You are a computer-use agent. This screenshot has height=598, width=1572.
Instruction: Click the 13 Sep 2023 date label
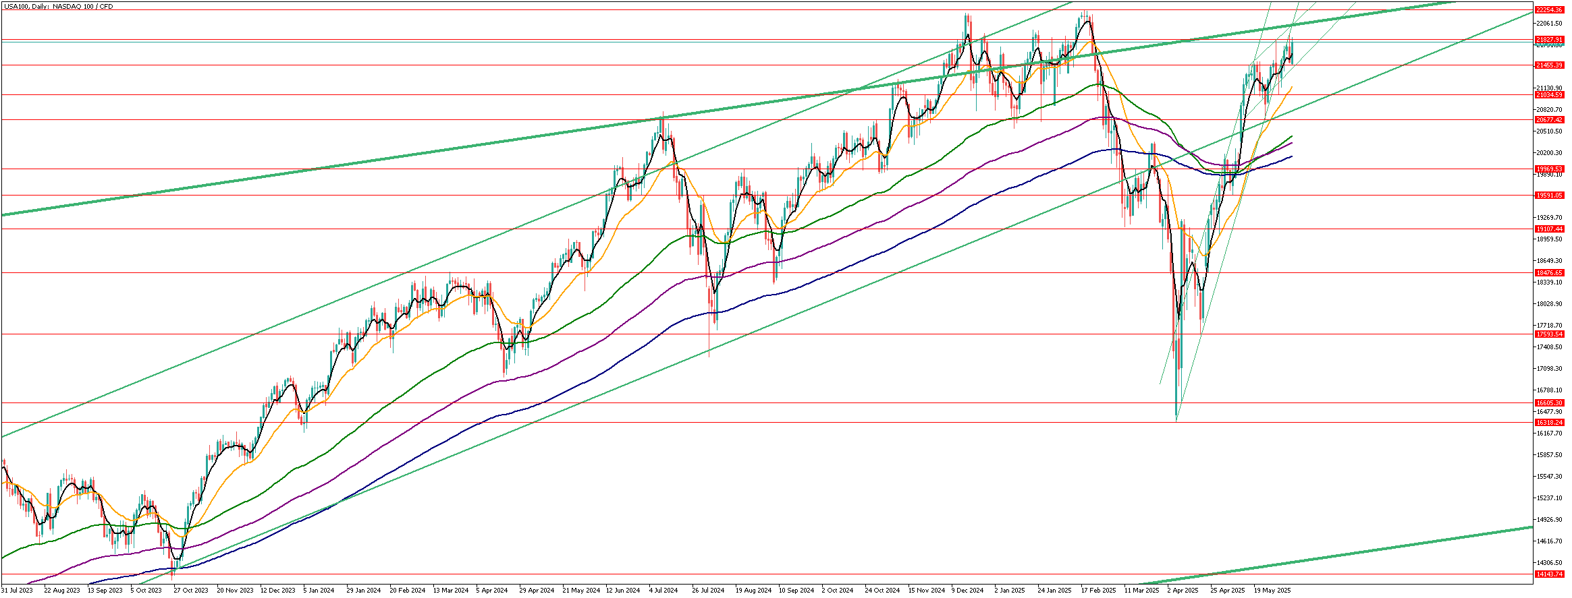click(105, 591)
